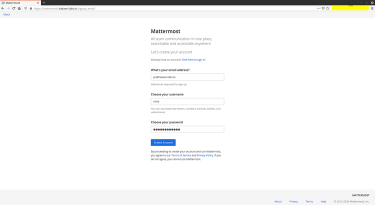
Task: Close the Mattermost tab
Action: [x=38, y=3]
